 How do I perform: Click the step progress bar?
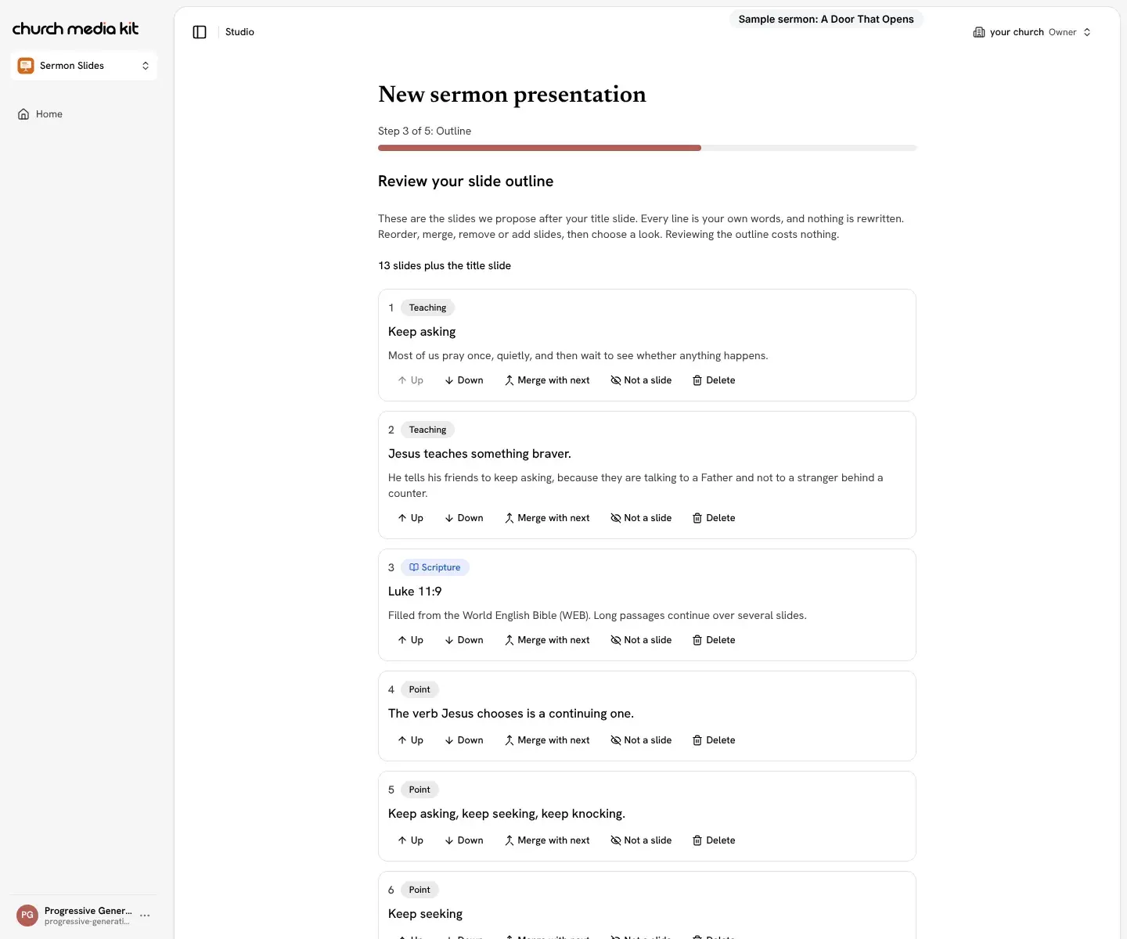pos(647,148)
